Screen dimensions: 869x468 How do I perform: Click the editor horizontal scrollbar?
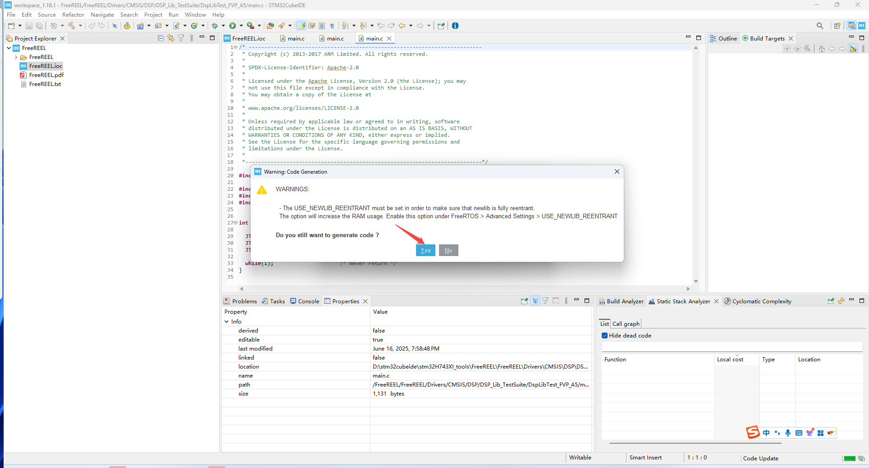pos(464,289)
